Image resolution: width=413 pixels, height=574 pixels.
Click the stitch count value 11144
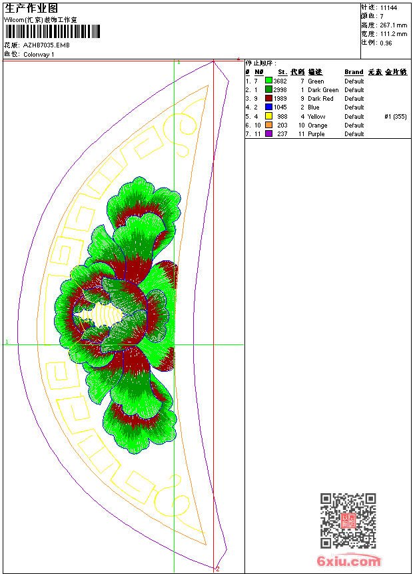click(388, 7)
